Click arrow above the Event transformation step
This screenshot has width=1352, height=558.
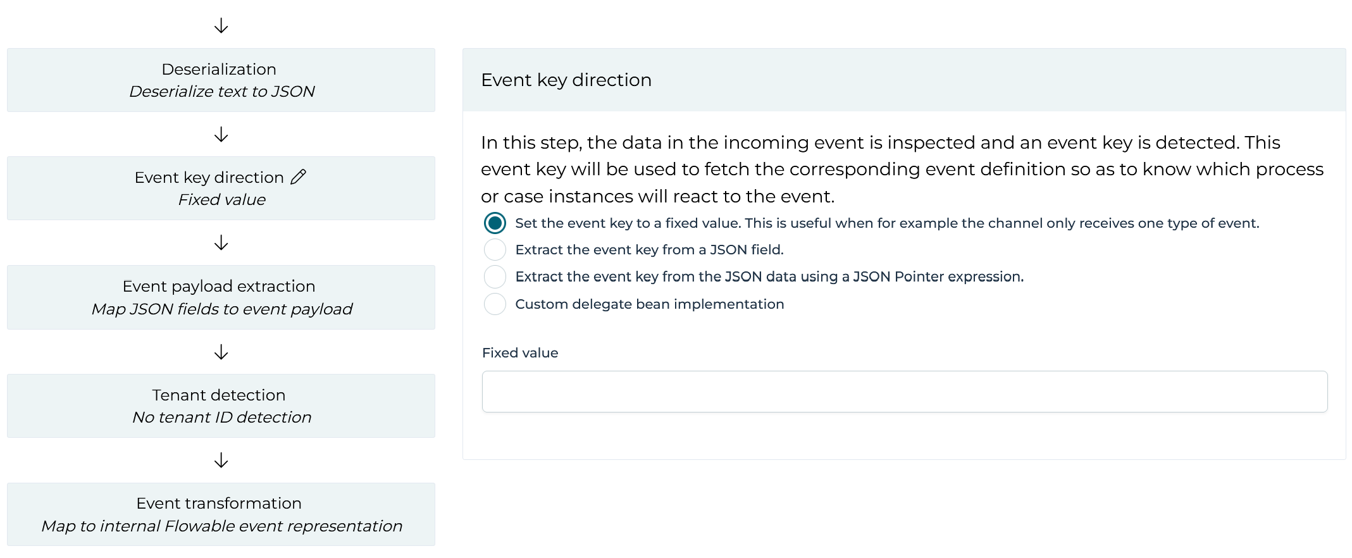click(221, 460)
